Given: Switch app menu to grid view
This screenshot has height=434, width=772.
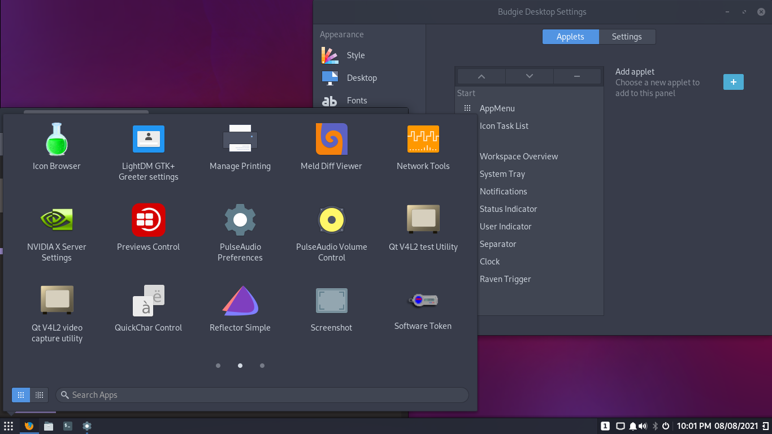Looking at the screenshot, I should pyautogui.click(x=21, y=395).
